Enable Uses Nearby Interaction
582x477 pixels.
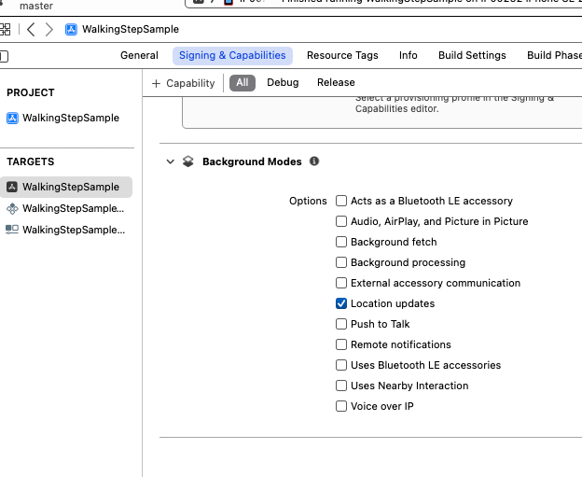click(341, 386)
